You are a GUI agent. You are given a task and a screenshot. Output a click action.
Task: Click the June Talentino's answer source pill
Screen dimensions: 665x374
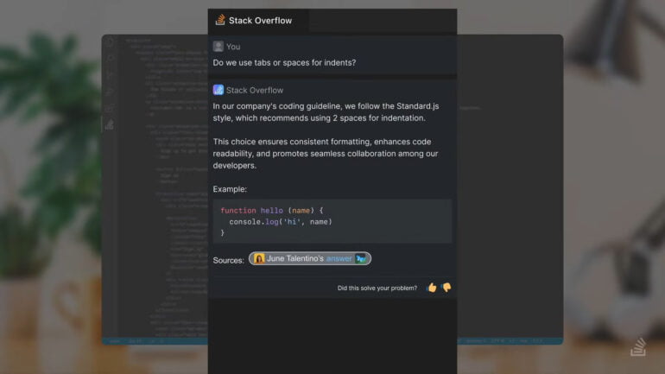[310, 258]
